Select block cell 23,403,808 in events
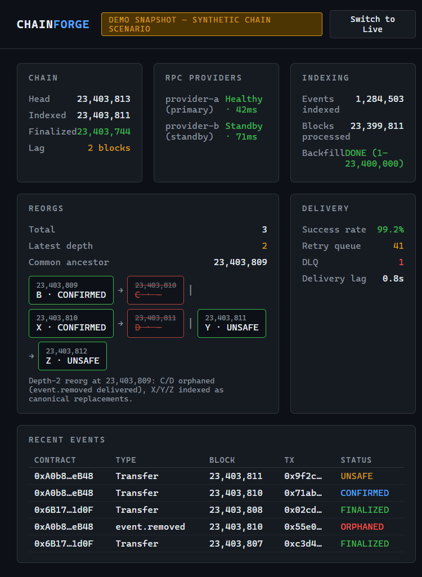This screenshot has width=422, height=577. point(236,510)
